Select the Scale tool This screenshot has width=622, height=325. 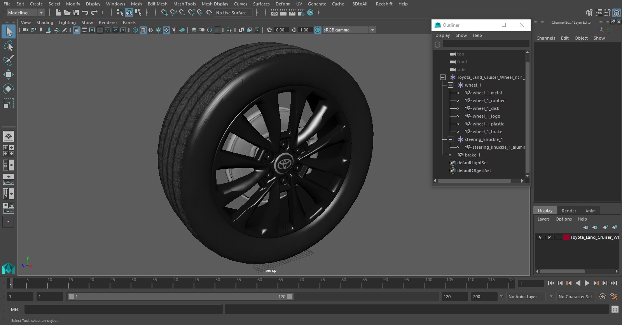9,103
